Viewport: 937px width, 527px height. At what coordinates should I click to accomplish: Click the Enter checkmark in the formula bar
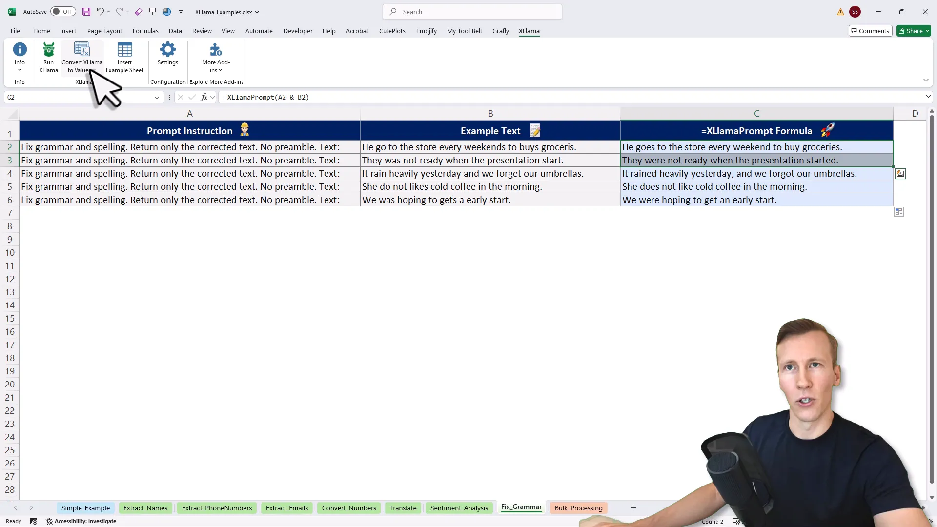click(192, 97)
